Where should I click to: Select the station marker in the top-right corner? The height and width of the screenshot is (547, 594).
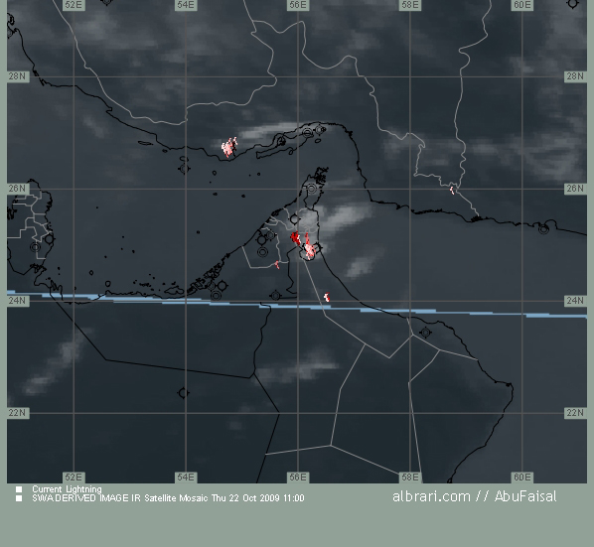(x=572, y=3)
